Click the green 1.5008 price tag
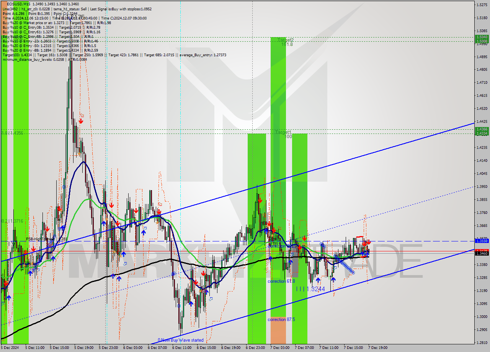Viewport: 490px width, 352px height. (x=481, y=41)
